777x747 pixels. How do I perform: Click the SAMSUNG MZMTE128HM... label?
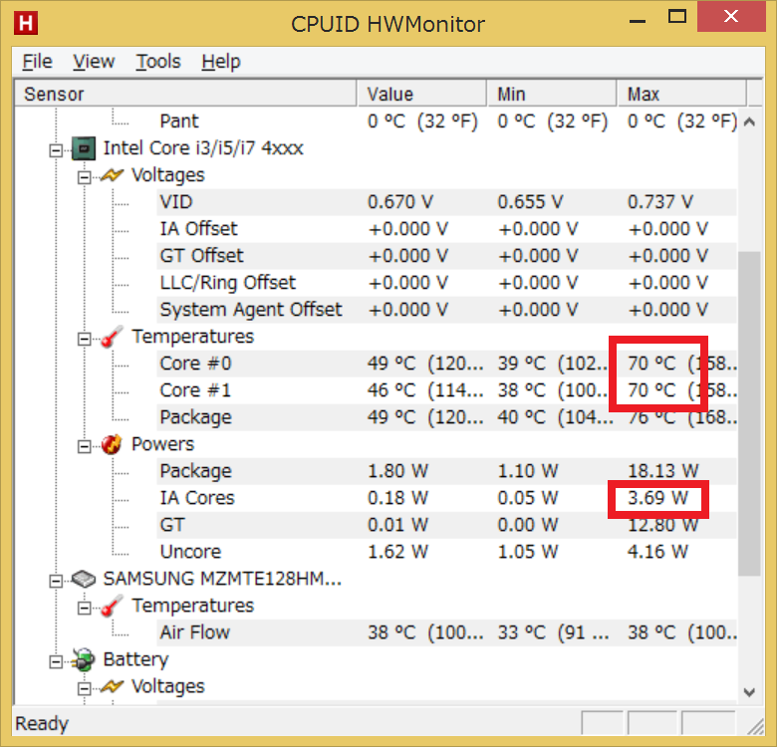pyautogui.click(x=222, y=579)
